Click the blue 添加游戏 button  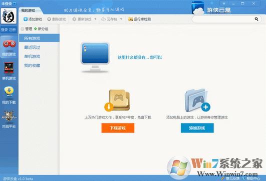(197, 128)
